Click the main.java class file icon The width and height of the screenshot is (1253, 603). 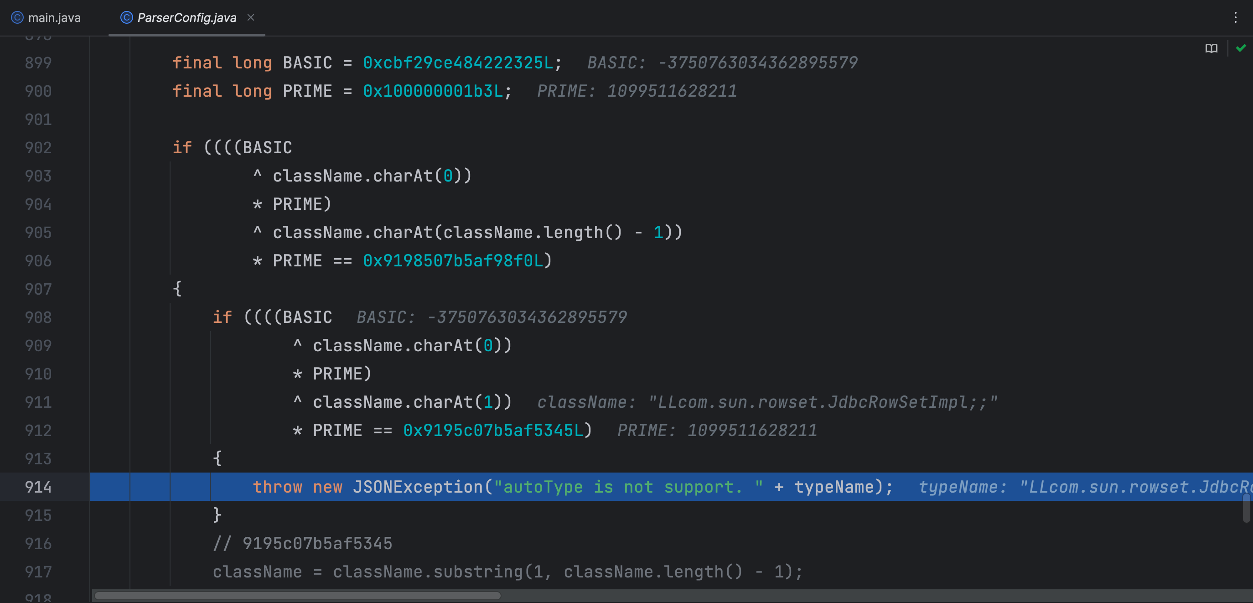click(17, 17)
